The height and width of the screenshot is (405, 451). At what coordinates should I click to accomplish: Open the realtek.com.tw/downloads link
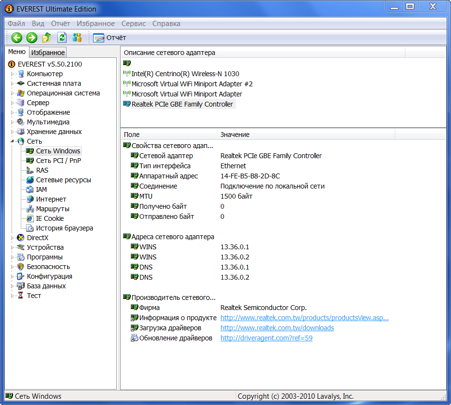point(277,328)
